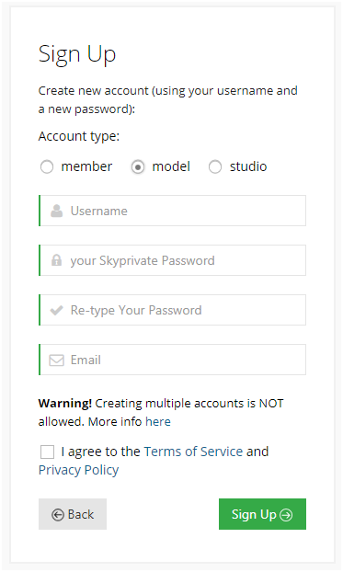Click the envelope icon in Email field

pos(57,360)
